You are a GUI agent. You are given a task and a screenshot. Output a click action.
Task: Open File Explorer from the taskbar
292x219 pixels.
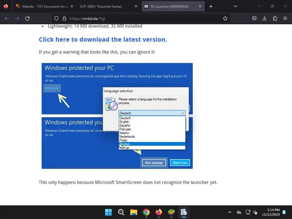(x=133, y=212)
